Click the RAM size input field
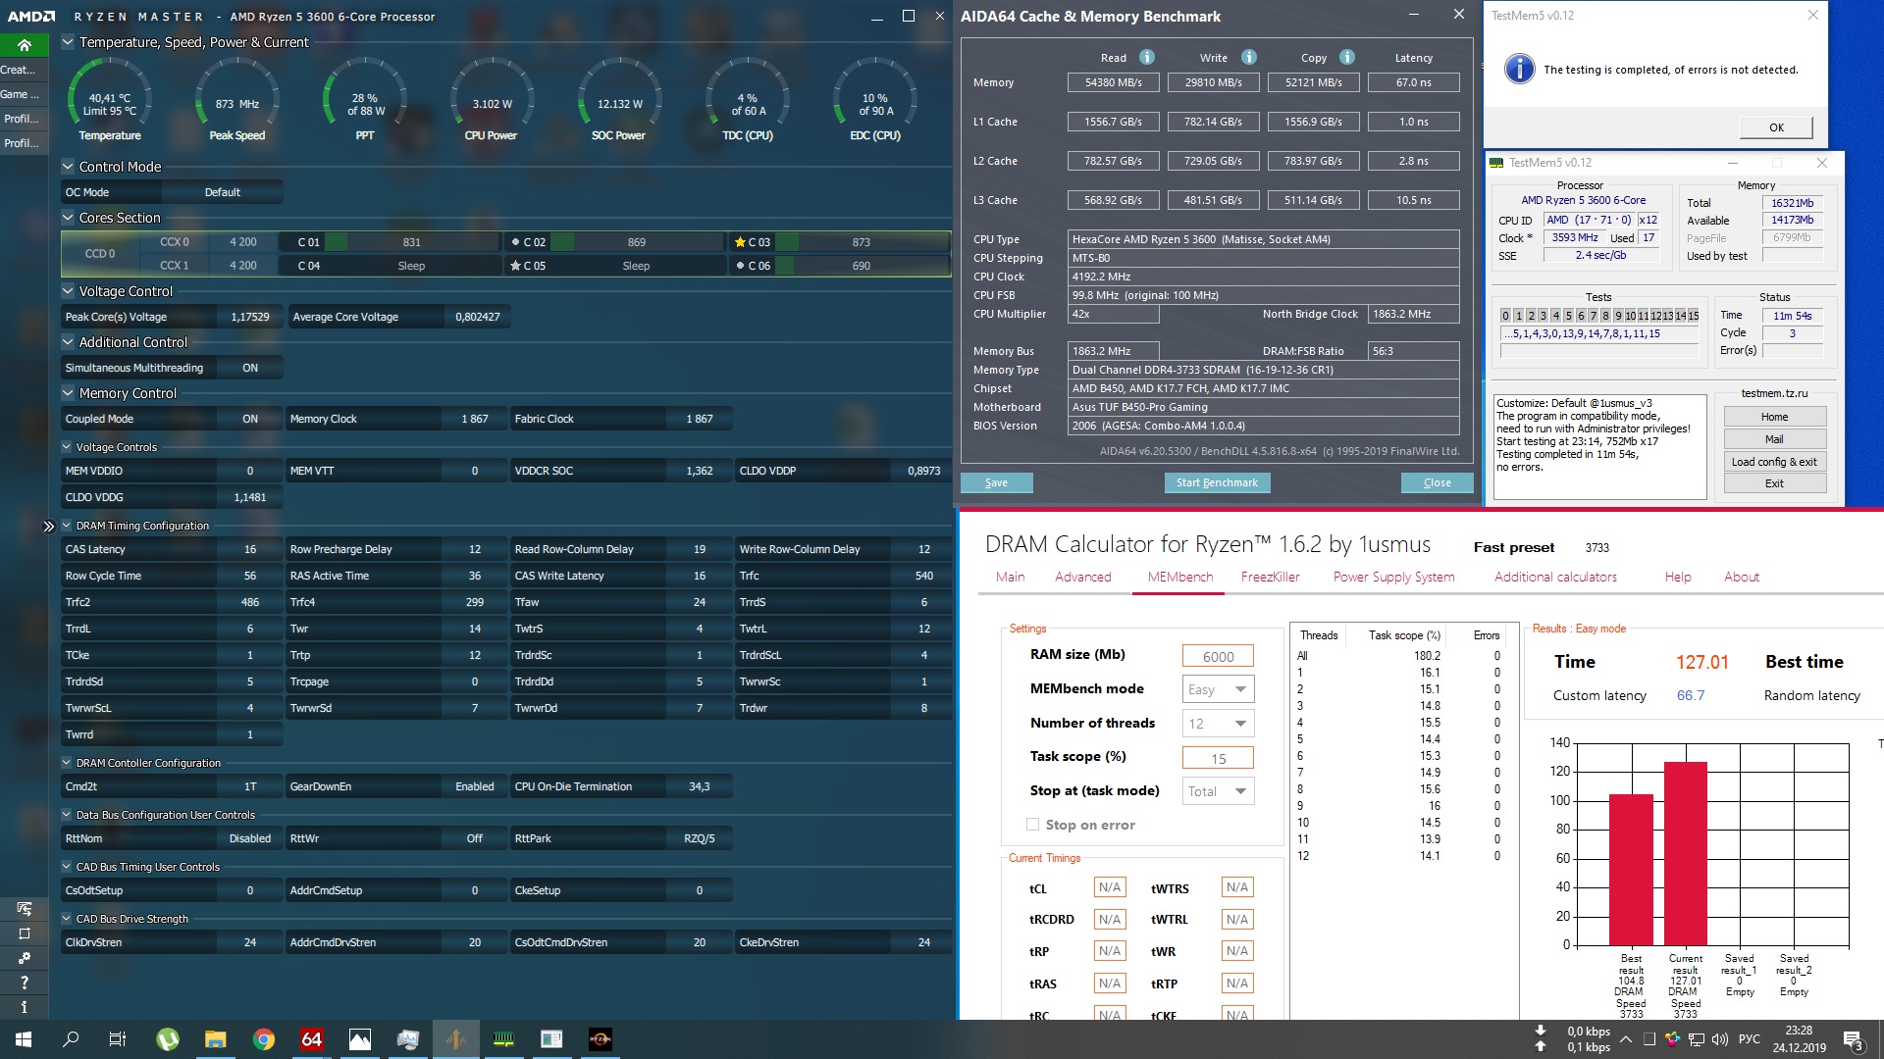1884x1059 pixels. click(1218, 657)
